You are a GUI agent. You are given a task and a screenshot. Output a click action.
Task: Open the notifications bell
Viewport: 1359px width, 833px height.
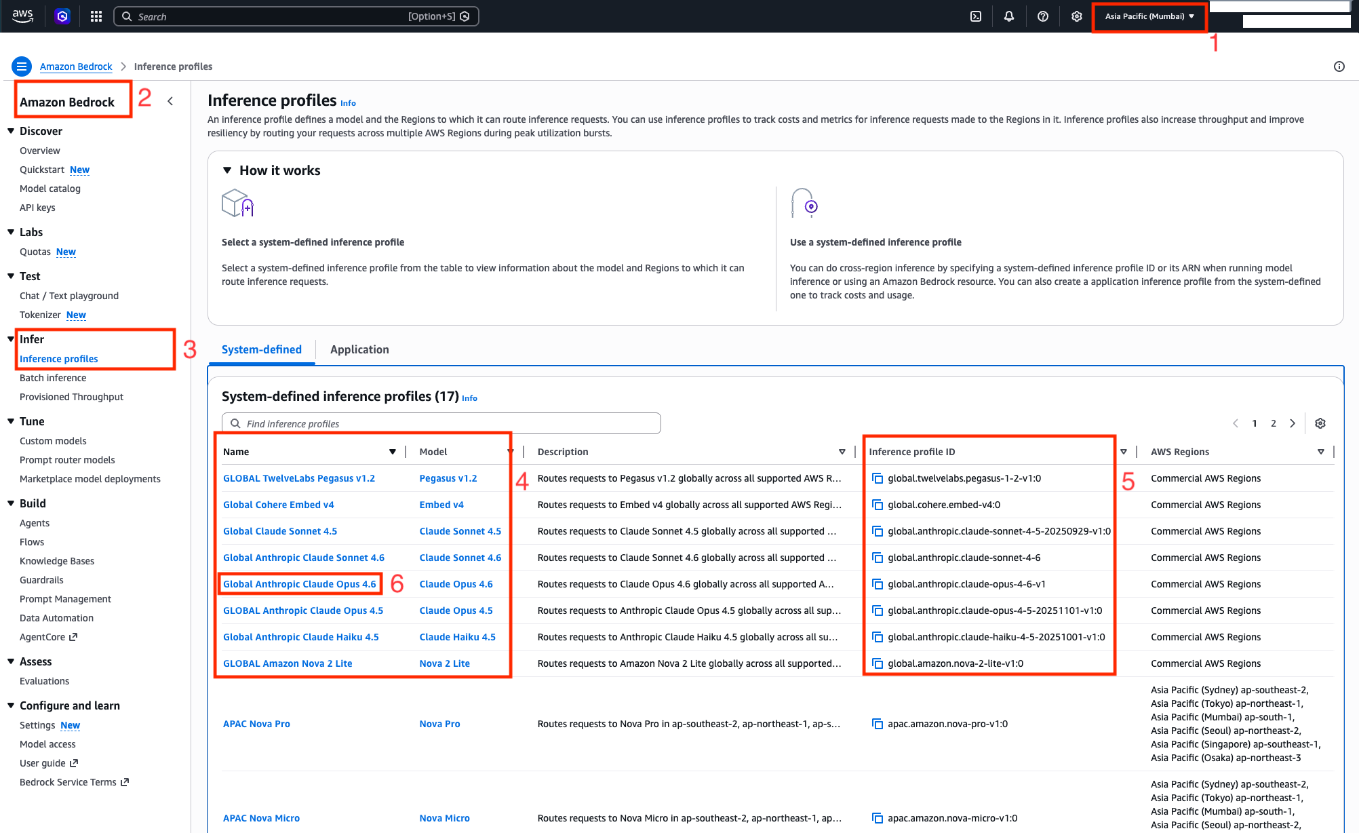pyautogui.click(x=1009, y=16)
